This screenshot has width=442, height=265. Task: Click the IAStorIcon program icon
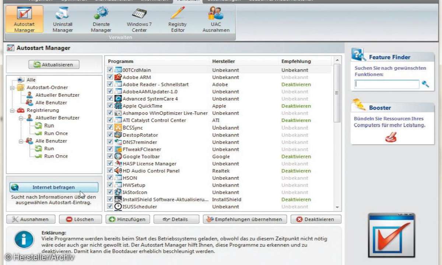118,192
